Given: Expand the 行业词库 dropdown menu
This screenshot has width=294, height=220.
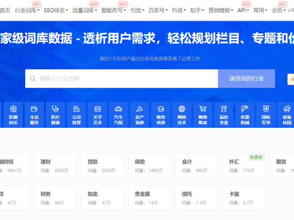Looking at the screenshot, I should [x=27, y=10].
